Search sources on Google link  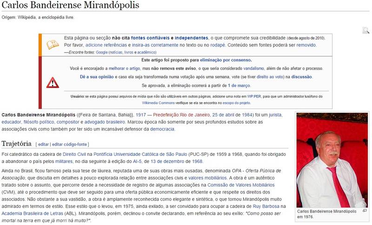coord(102,52)
